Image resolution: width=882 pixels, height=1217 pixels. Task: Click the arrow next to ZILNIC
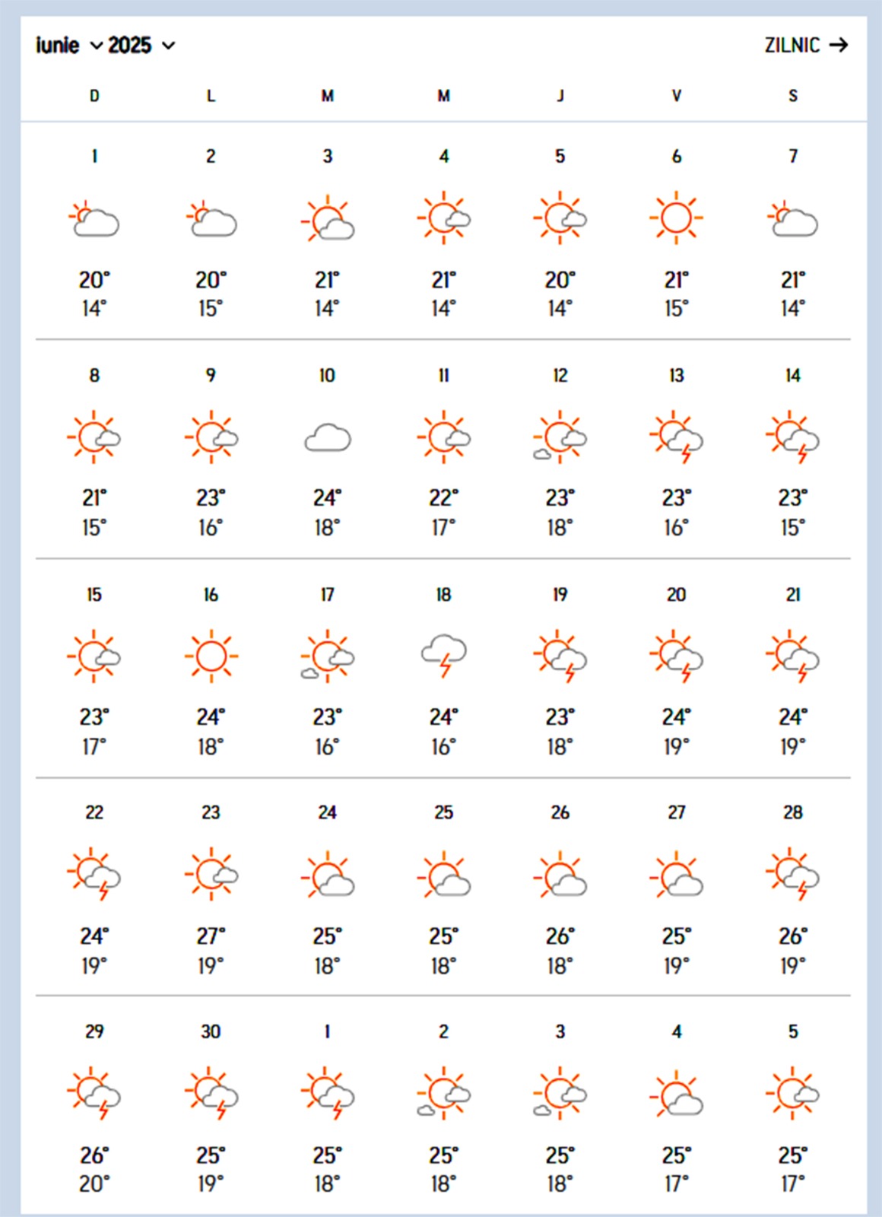pyautogui.click(x=839, y=46)
